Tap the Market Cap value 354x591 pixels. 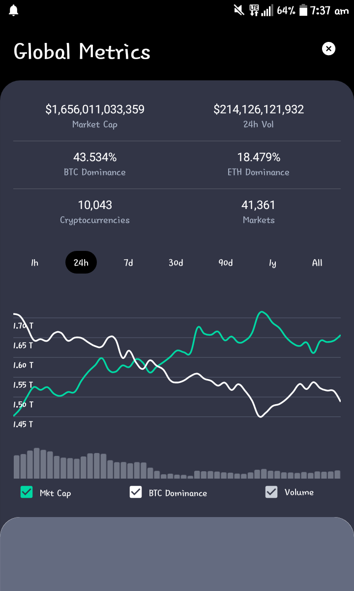point(95,109)
